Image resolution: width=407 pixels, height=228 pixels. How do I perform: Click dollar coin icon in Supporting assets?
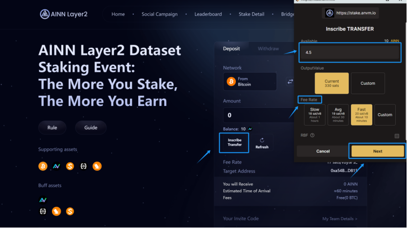tap(70, 166)
